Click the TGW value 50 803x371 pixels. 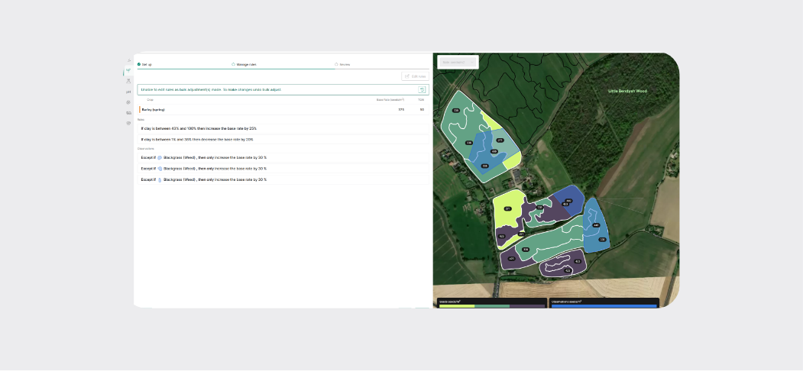(422, 109)
